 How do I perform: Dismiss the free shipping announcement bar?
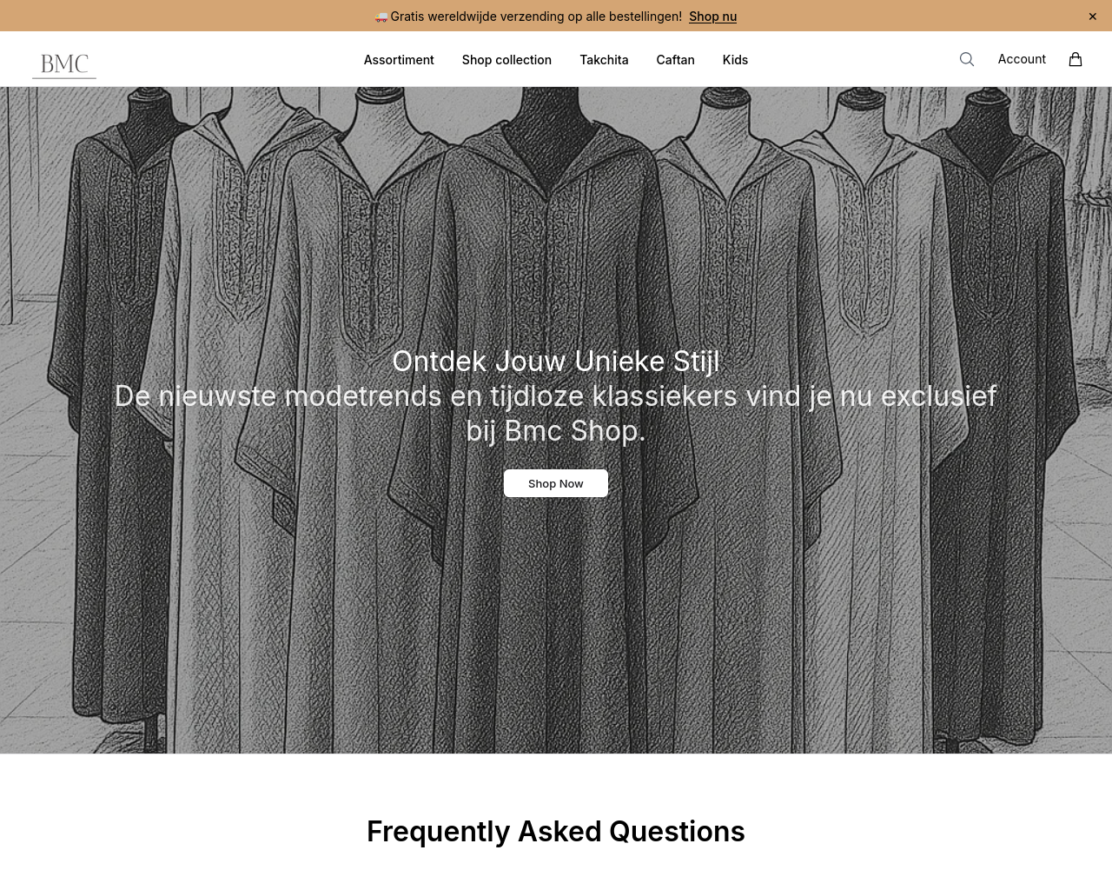1093,17
